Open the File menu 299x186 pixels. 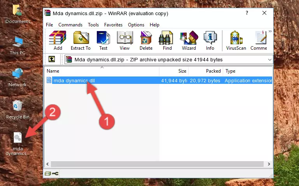tap(49, 25)
